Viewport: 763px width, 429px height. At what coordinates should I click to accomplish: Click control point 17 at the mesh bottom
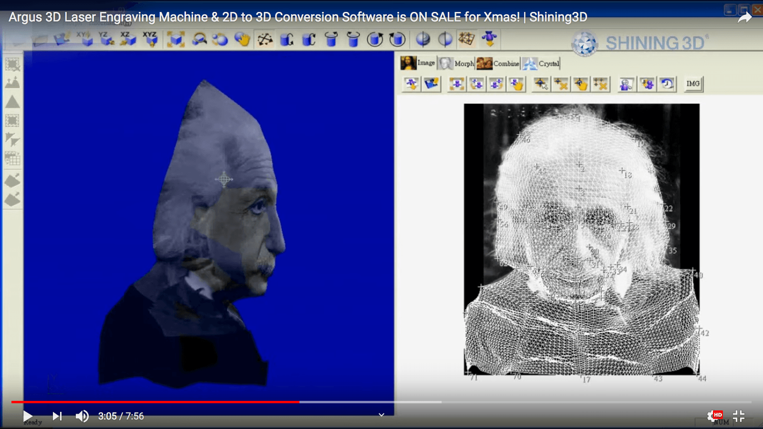click(585, 378)
